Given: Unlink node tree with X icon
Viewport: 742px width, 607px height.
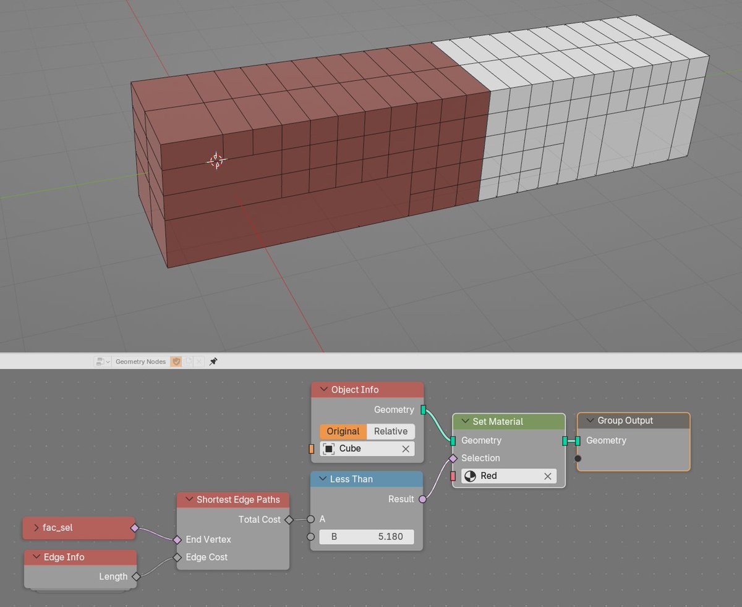Looking at the screenshot, I should [199, 361].
